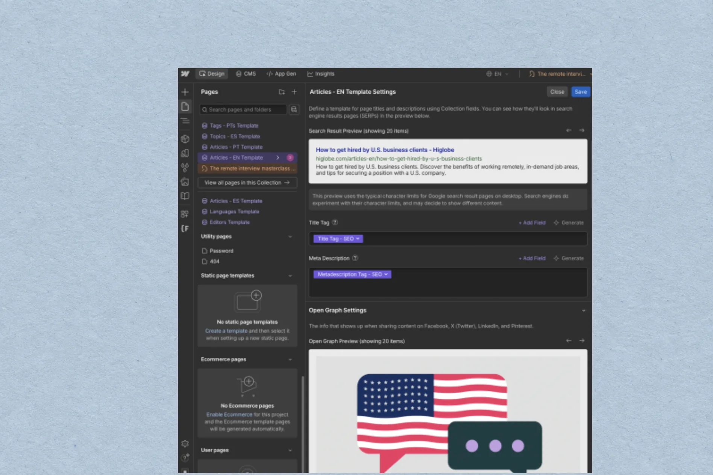The height and width of the screenshot is (475, 713).
Task: Open the Title Tag - SEO field dropdown
Action: click(338, 239)
